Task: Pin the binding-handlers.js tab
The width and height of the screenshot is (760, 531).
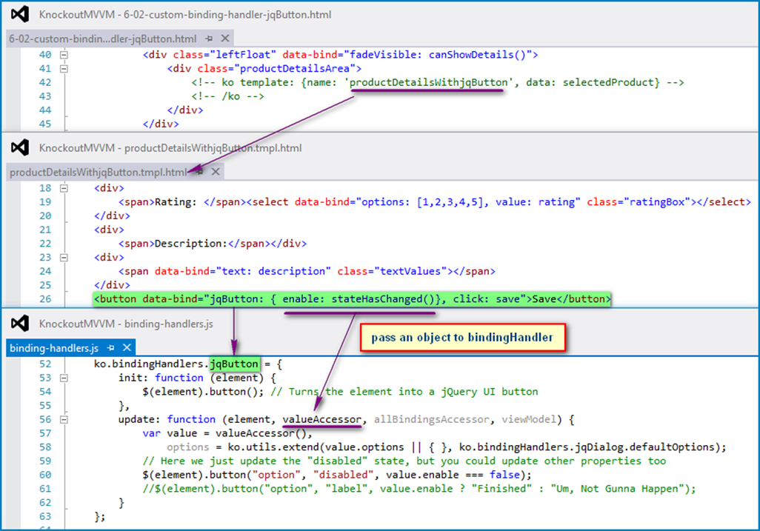Action: 110,347
